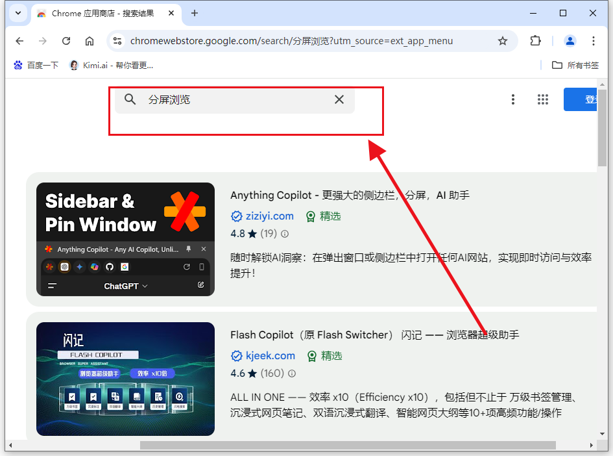Open the tab search dropdown arrow
The image size is (613, 456).
pos(18,13)
